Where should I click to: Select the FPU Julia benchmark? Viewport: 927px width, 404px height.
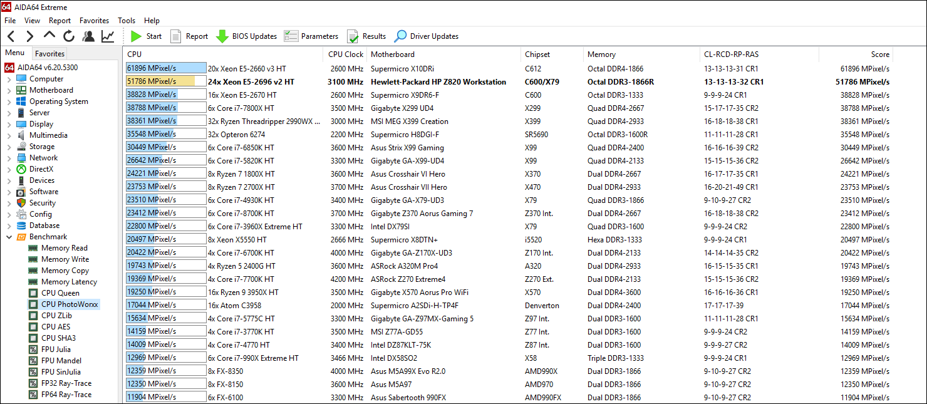coord(56,350)
